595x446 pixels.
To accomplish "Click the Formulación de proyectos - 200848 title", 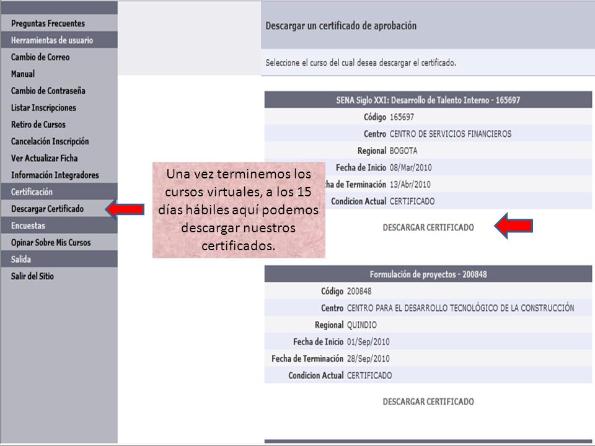I will coord(428,274).
